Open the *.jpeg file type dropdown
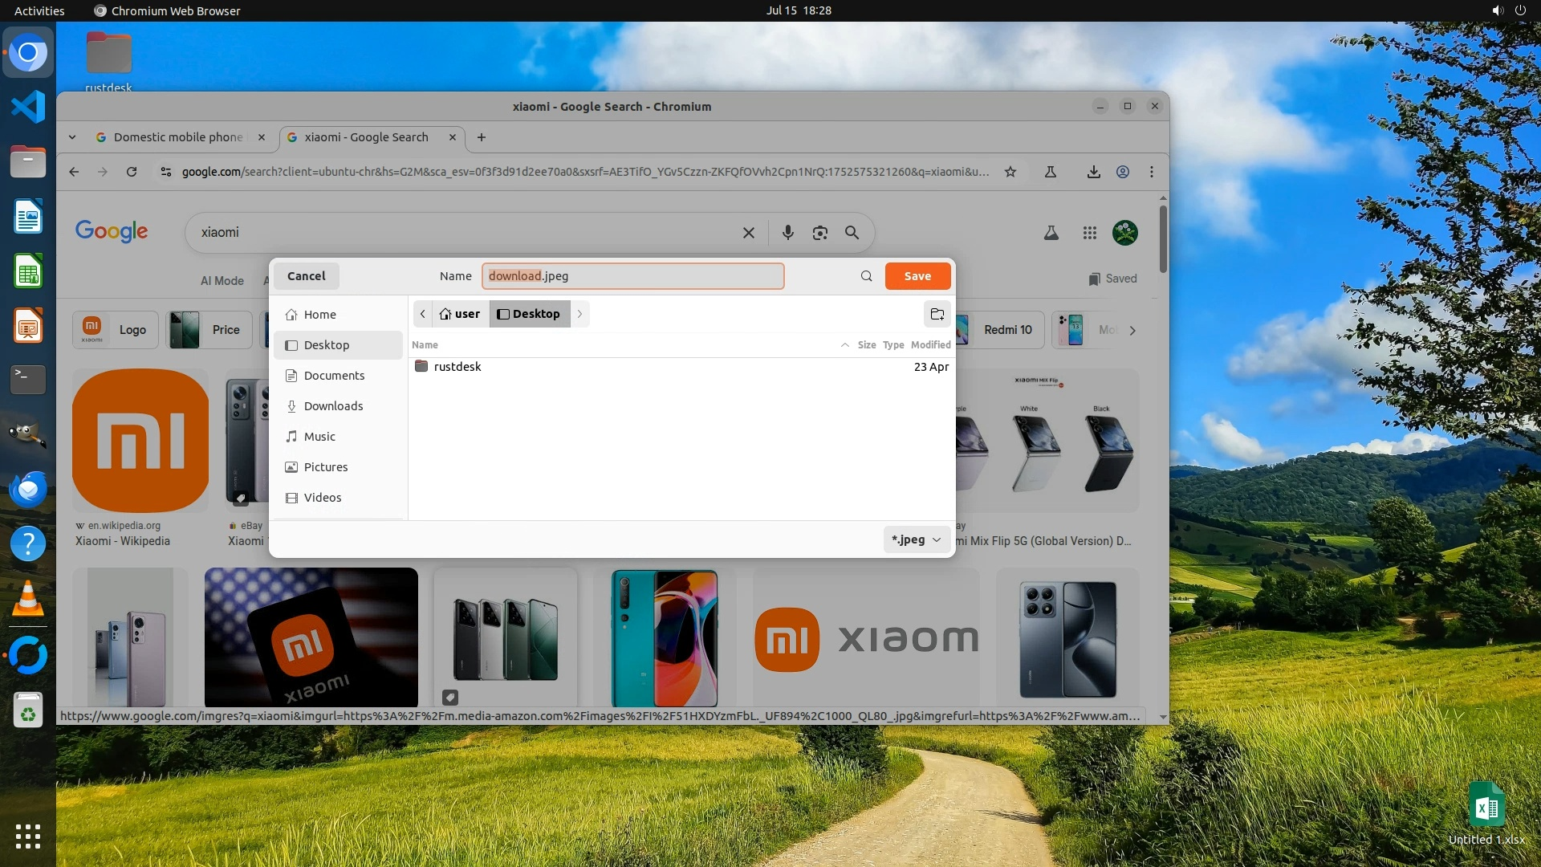 coord(916,539)
